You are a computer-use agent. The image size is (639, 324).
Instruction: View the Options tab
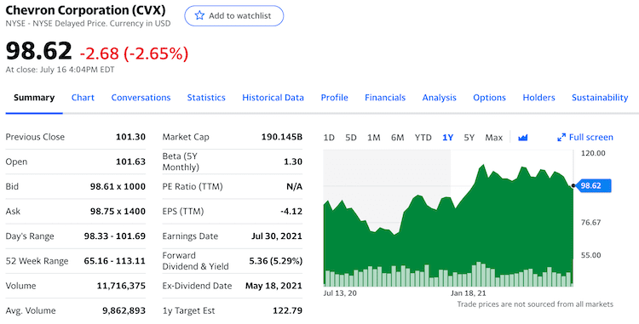point(489,98)
